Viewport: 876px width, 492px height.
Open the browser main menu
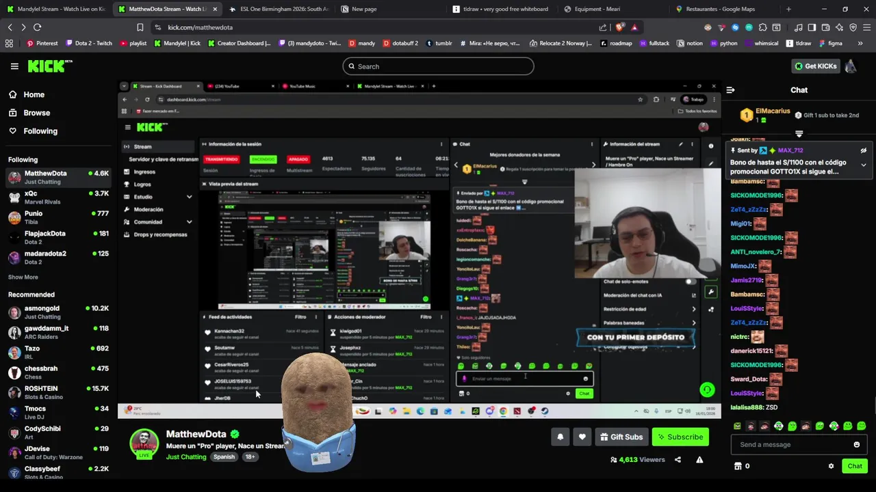tap(866, 27)
